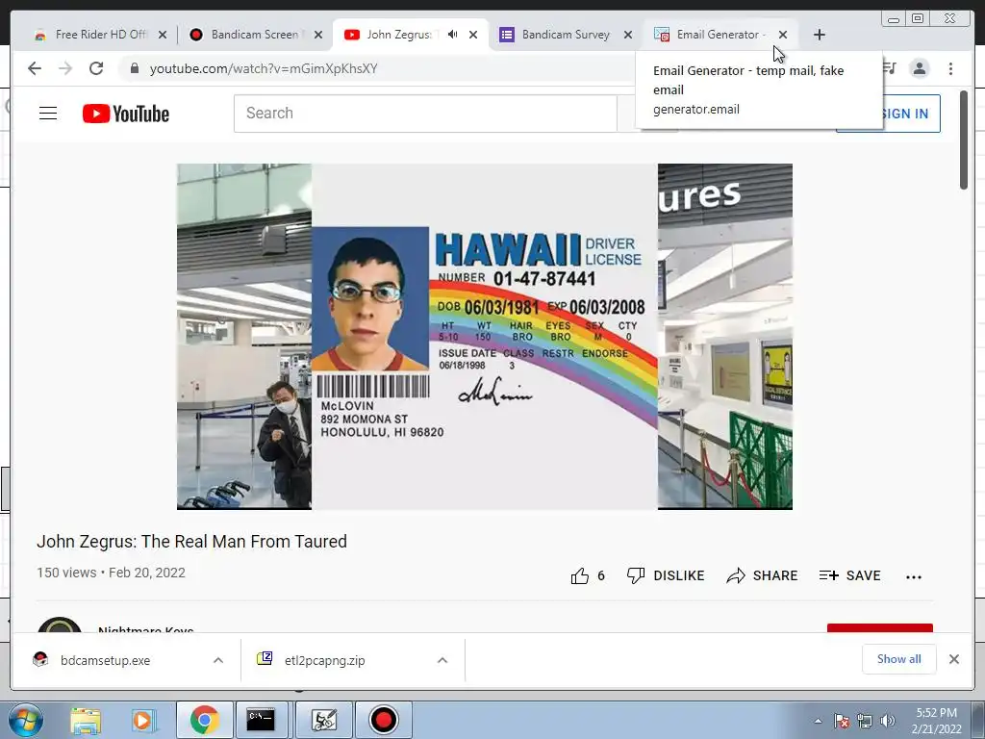Click the padlock site info icon
Viewport: 985px width, 739px height.
point(135,68)
